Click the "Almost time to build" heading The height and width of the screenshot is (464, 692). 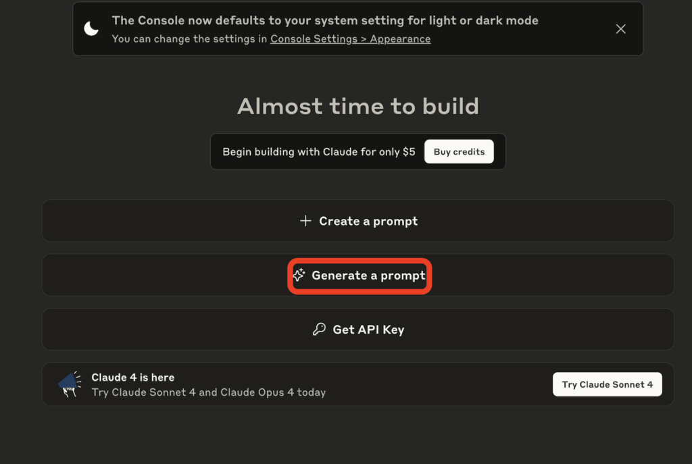tap(358, 106)
